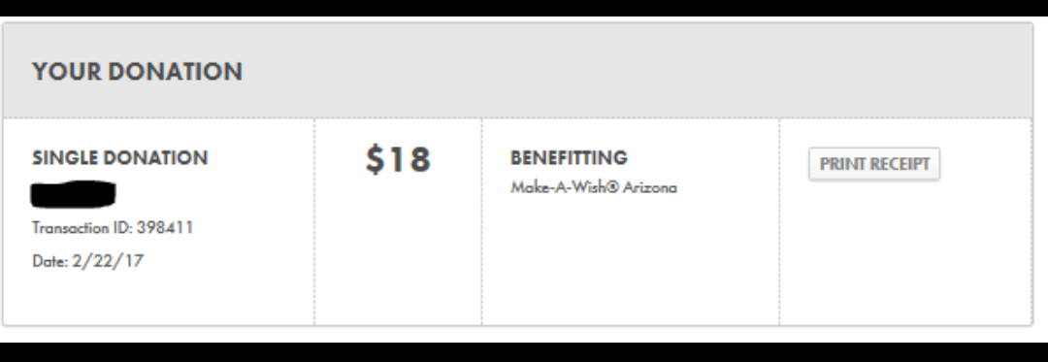This screenshot has width=1048, height=362.
Task: Click the PRINT RECEIPT button
Action: coord(874,164)
